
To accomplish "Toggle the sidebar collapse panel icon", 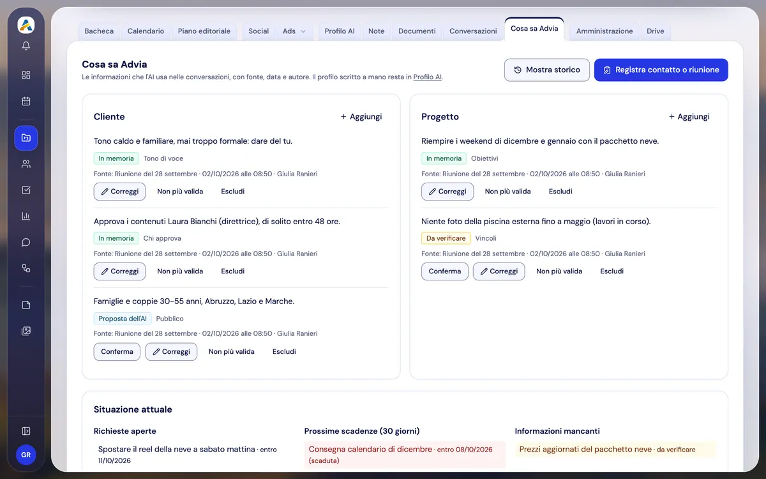I will [x=26, y=431].
